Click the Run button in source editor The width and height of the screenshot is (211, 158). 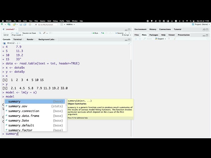pos(95,33)
